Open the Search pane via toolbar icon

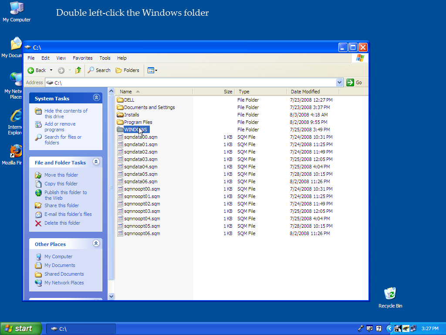pos(99,70)
